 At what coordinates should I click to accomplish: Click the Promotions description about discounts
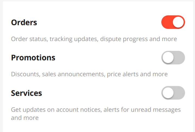pyautogui.click(x=89, y=74)
